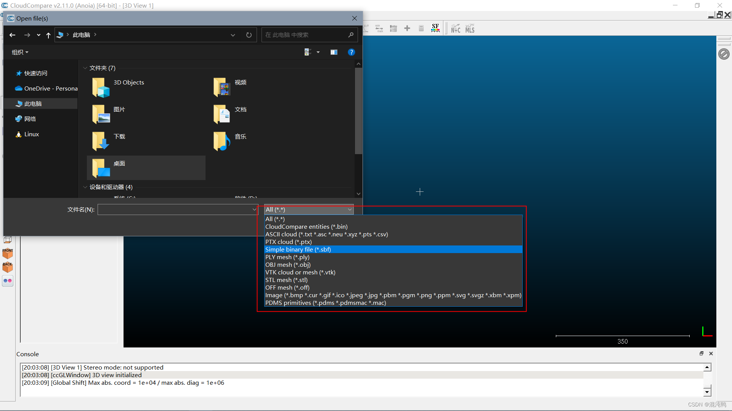732x411 pixels.
Task: Set the BACK view cube icon
Action: [x=8, y=266]
